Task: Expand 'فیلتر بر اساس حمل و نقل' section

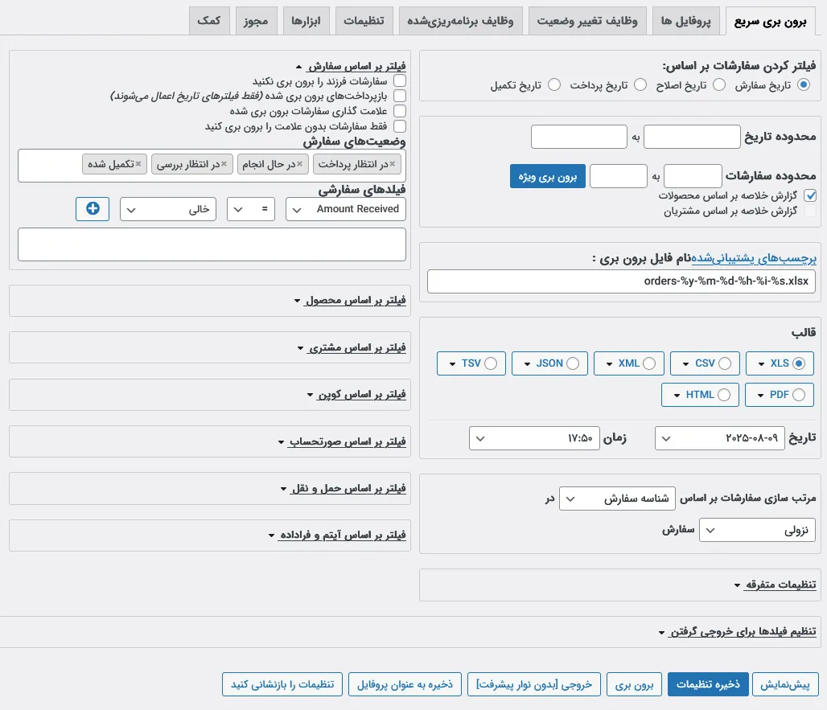Action: click(x=344, y=489)
